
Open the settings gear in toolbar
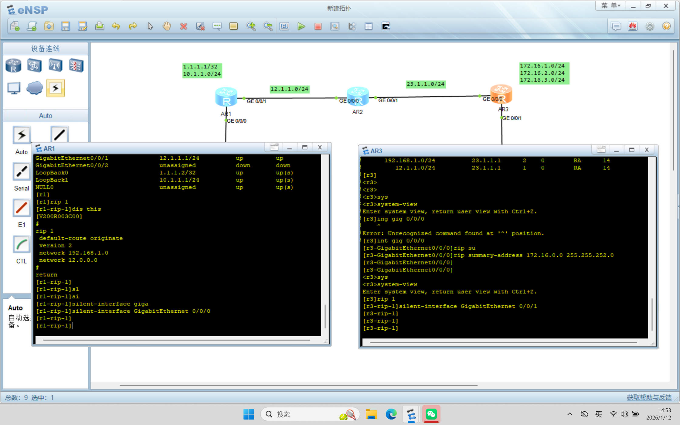coord(650,26)
